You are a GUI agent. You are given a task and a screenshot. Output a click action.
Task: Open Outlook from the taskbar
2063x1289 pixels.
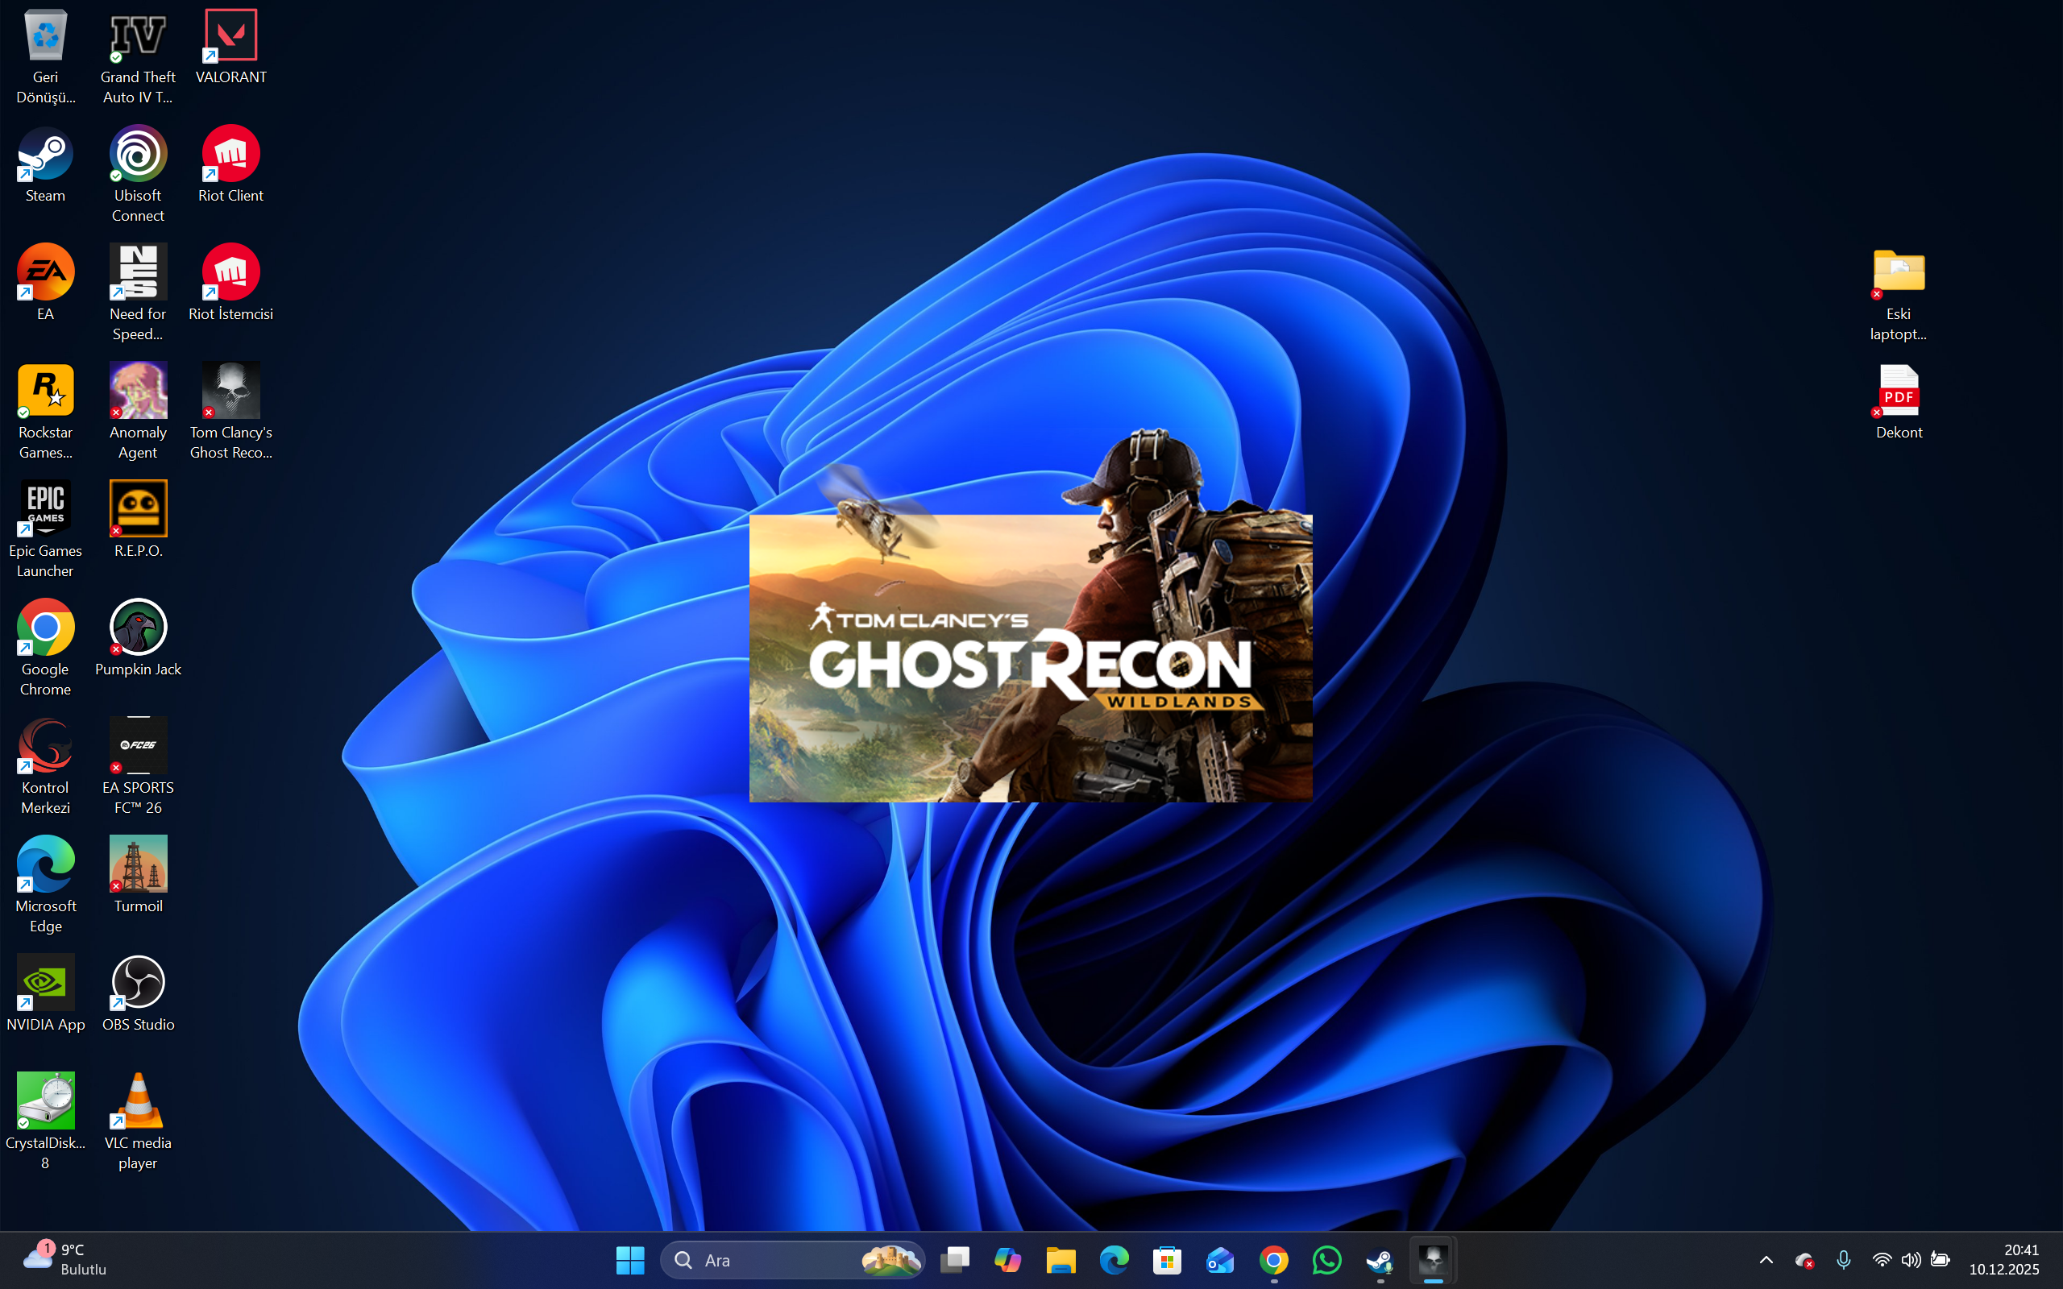tap(1221, 1260)
